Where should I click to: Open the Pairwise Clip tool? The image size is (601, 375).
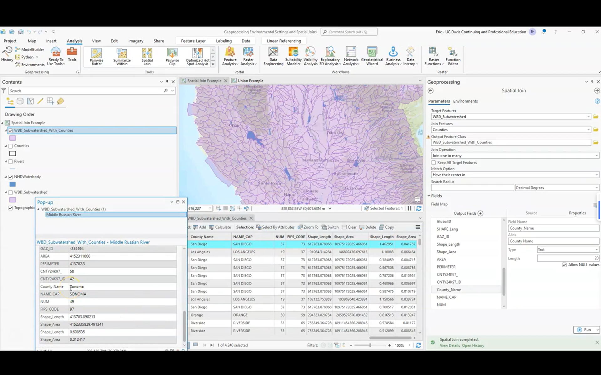pyautogui.click(x=172, y=57)
